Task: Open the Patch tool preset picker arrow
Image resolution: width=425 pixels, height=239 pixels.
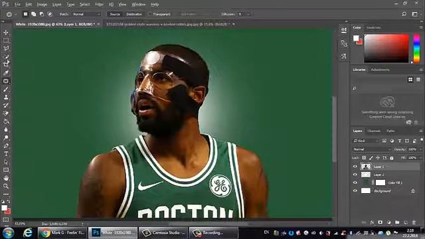Action: tap(16, 14)
